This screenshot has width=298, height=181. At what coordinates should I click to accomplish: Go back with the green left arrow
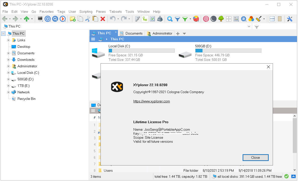click(x=5, y=19)
